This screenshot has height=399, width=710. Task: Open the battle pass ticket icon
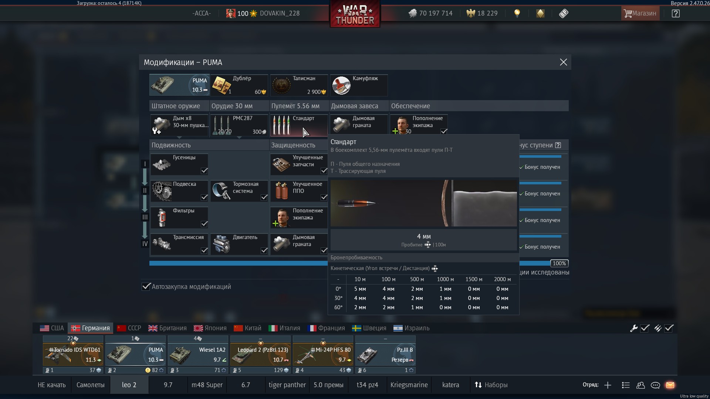click(564, 13)
